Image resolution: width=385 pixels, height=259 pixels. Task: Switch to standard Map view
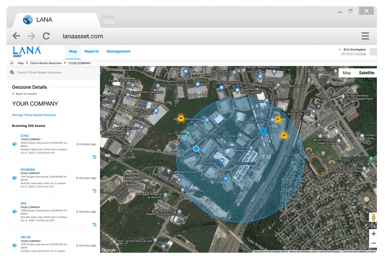[x=347, y=73]
